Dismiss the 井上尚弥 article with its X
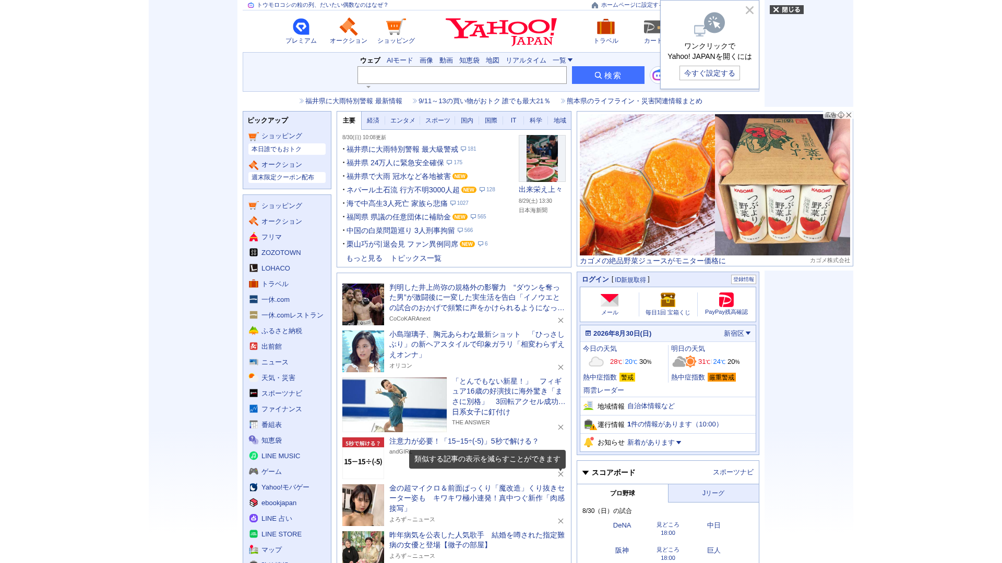Image resolution: width=1002 pixels, height=563 pixels. tap(560, 321)
